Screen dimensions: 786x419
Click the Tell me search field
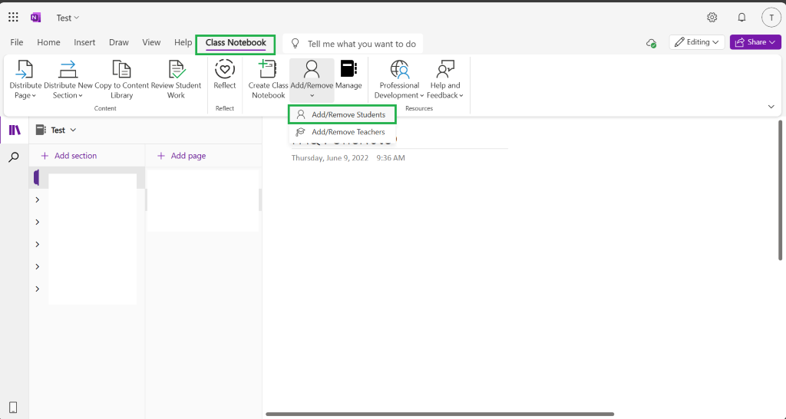click(x=353, y=44)
